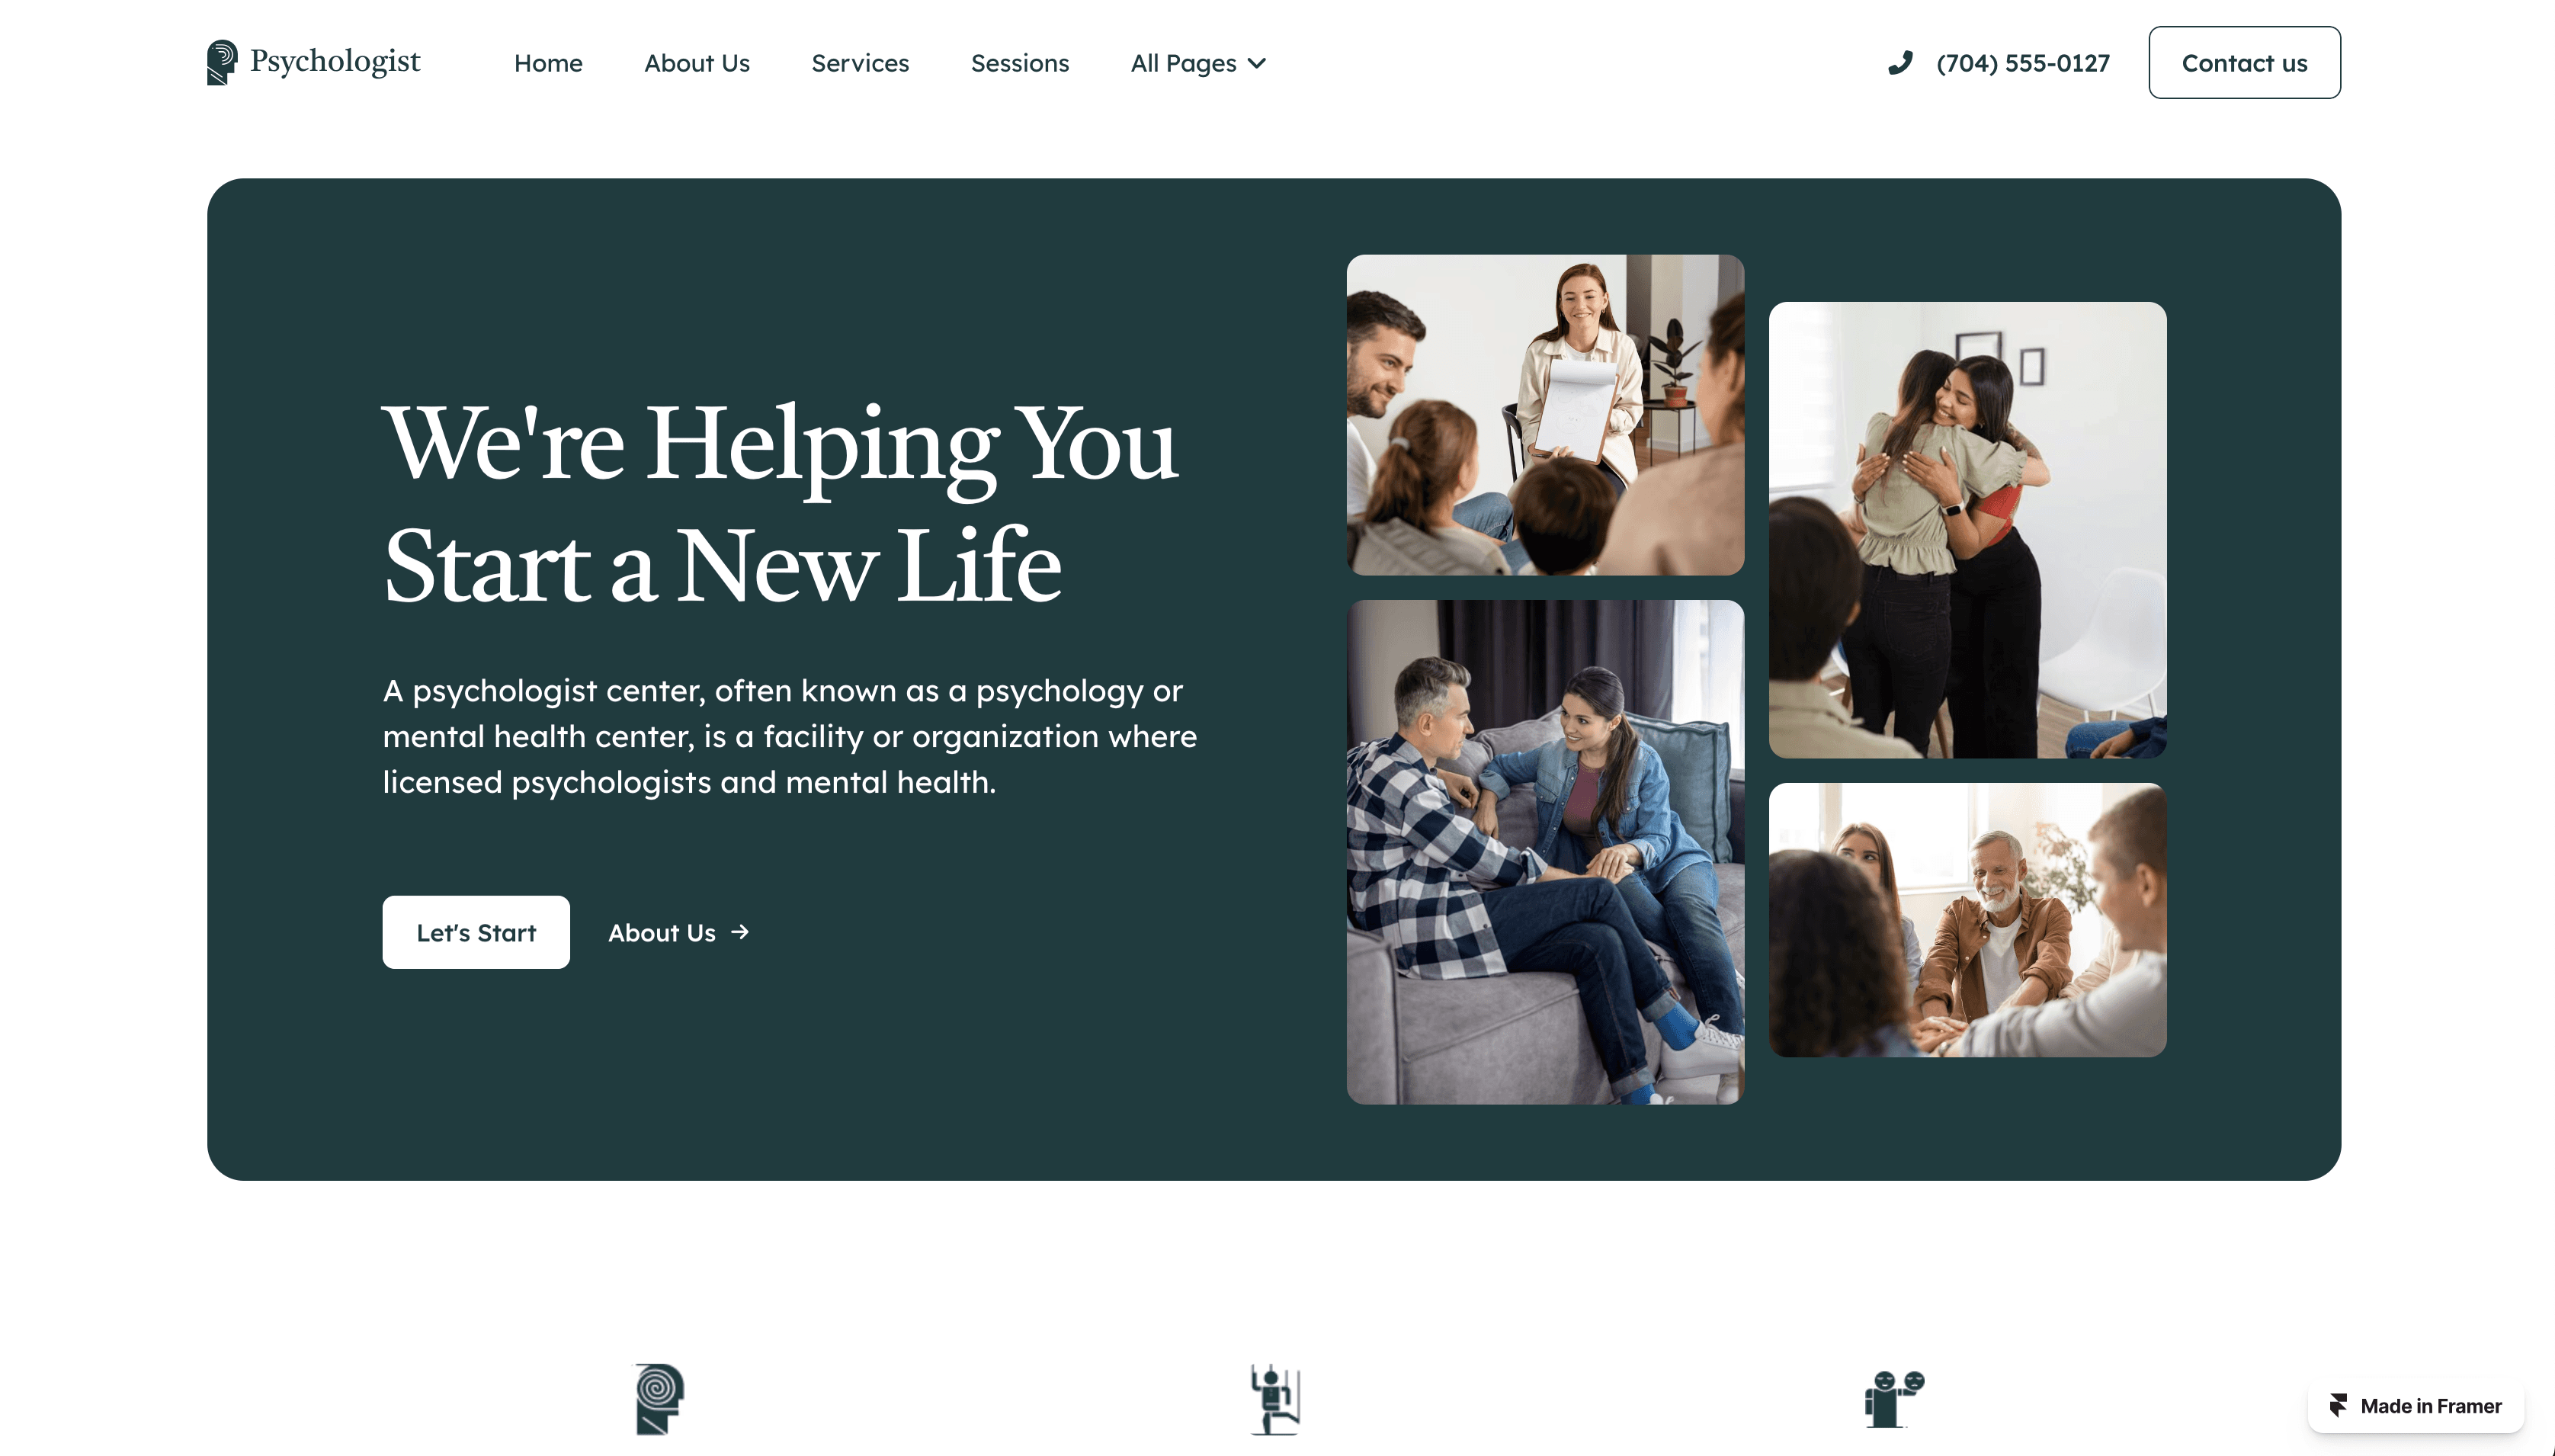Screen dimensions: 2555x1456
Task: Click the spiral-head feature icon
Action: 660,1399
